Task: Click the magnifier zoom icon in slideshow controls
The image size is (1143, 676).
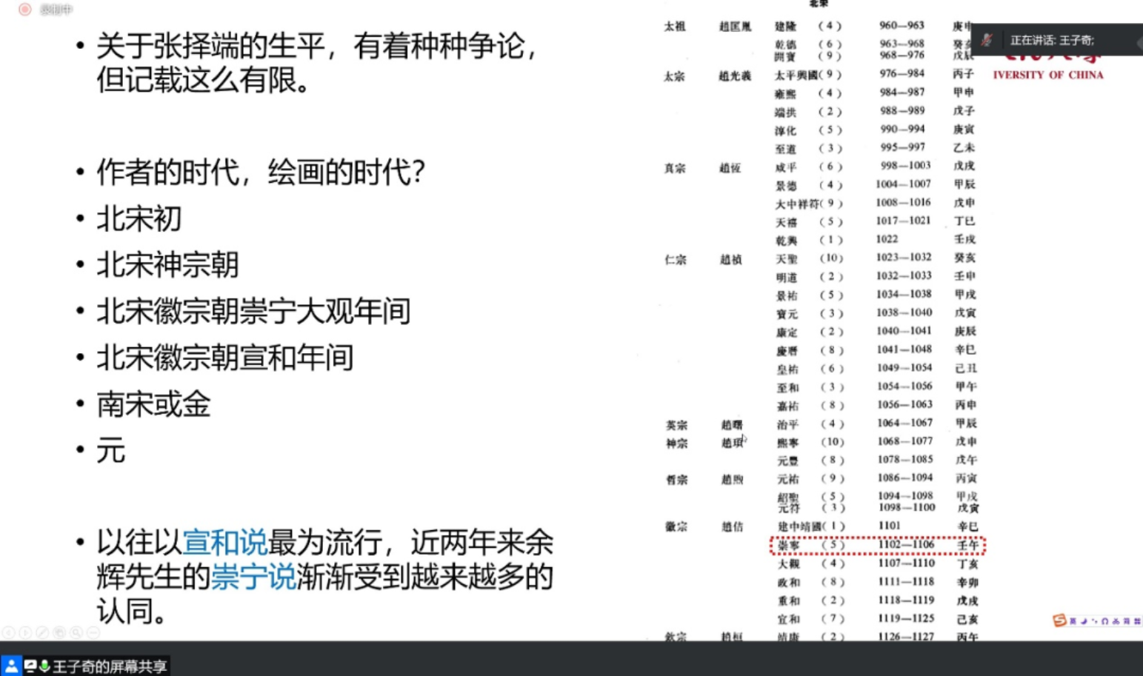Action: pyautogui.click(x=76, y=632)
